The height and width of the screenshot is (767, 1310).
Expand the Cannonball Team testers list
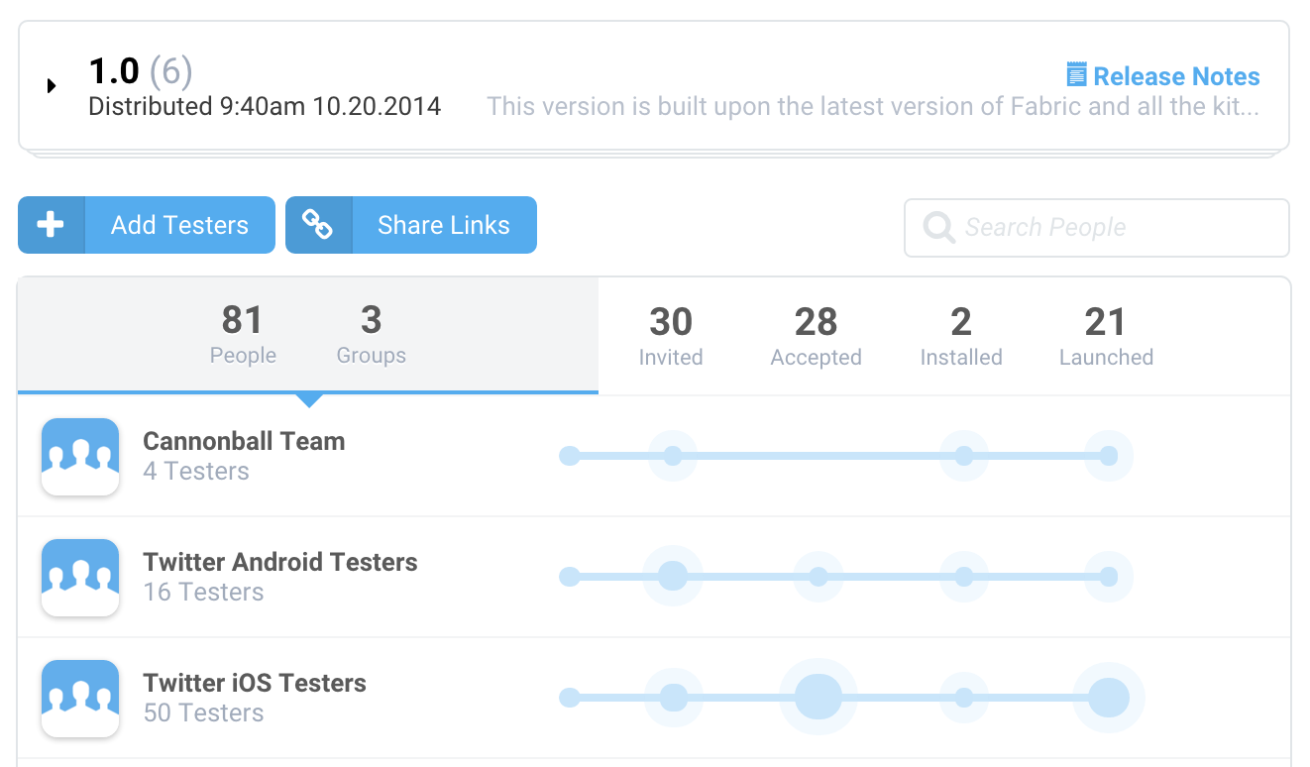coord(244,441)
